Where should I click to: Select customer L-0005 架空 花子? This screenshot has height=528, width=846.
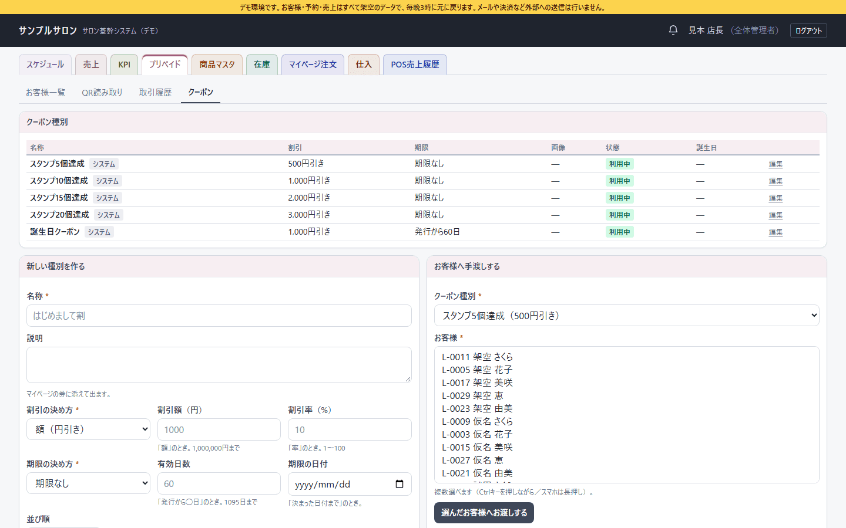pos(626,370)
